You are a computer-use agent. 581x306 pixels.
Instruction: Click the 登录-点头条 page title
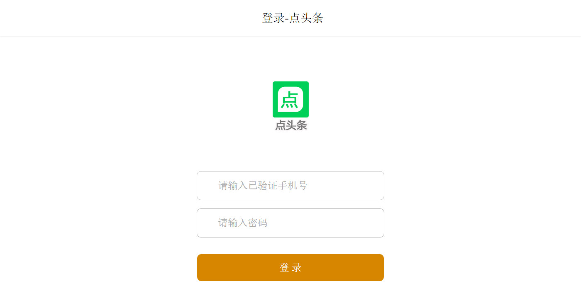pyautogui.click(x=293, y=18)
